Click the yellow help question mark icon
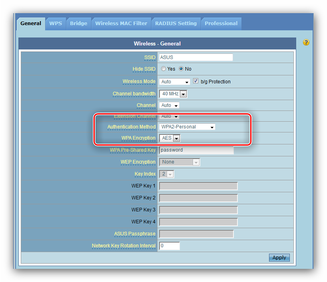 coord(306,42)
